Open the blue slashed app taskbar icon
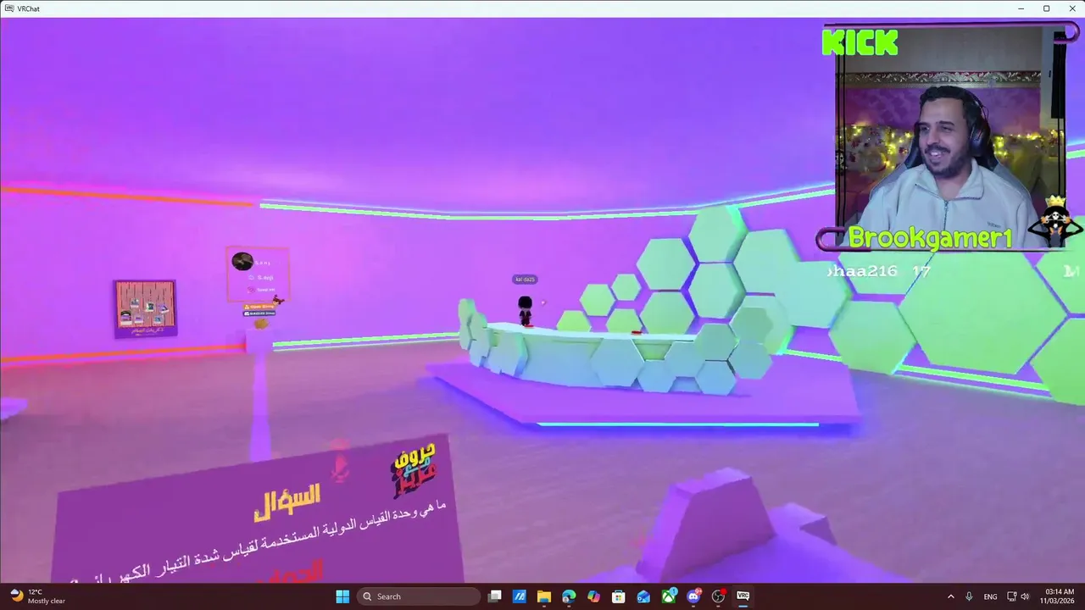1085x610 pixels. [x=520, y=596]
